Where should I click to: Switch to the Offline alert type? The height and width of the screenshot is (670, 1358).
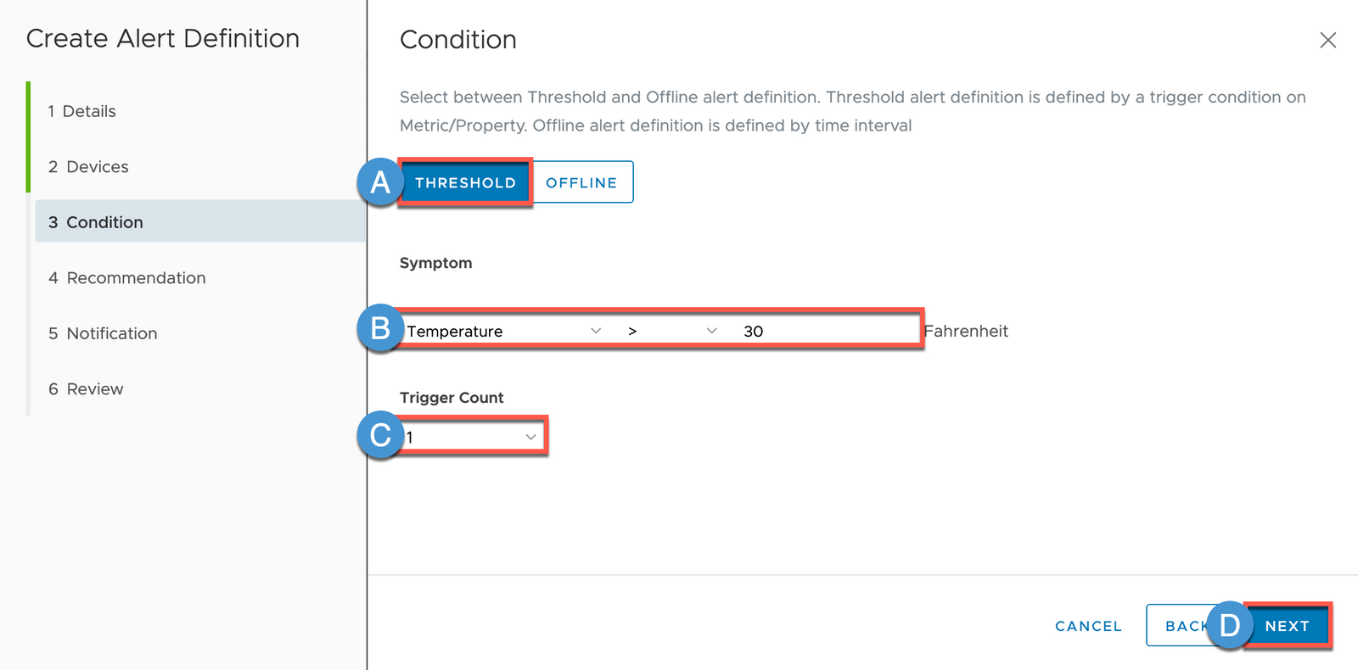tap(581, 182)
